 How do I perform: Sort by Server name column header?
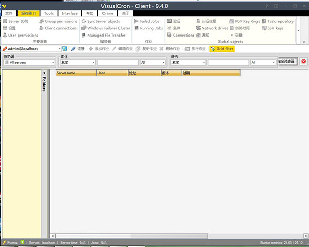76,73
